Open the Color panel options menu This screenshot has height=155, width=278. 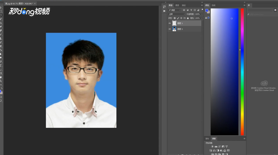(244, 5)
